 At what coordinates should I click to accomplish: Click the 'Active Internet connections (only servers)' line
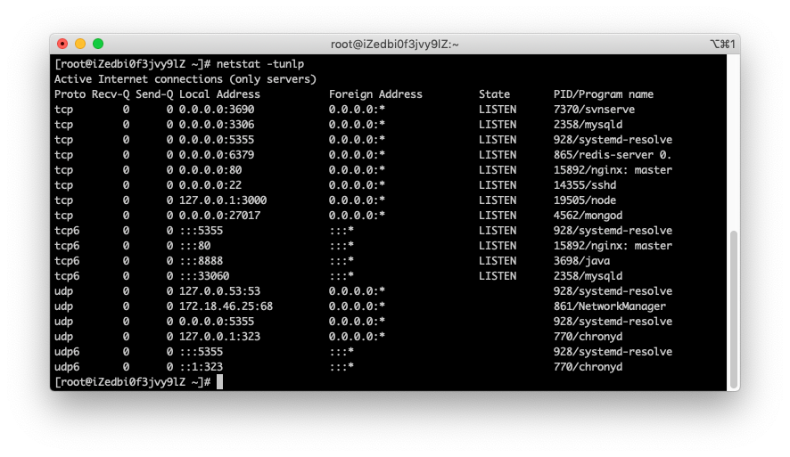(x=185, y=79)
